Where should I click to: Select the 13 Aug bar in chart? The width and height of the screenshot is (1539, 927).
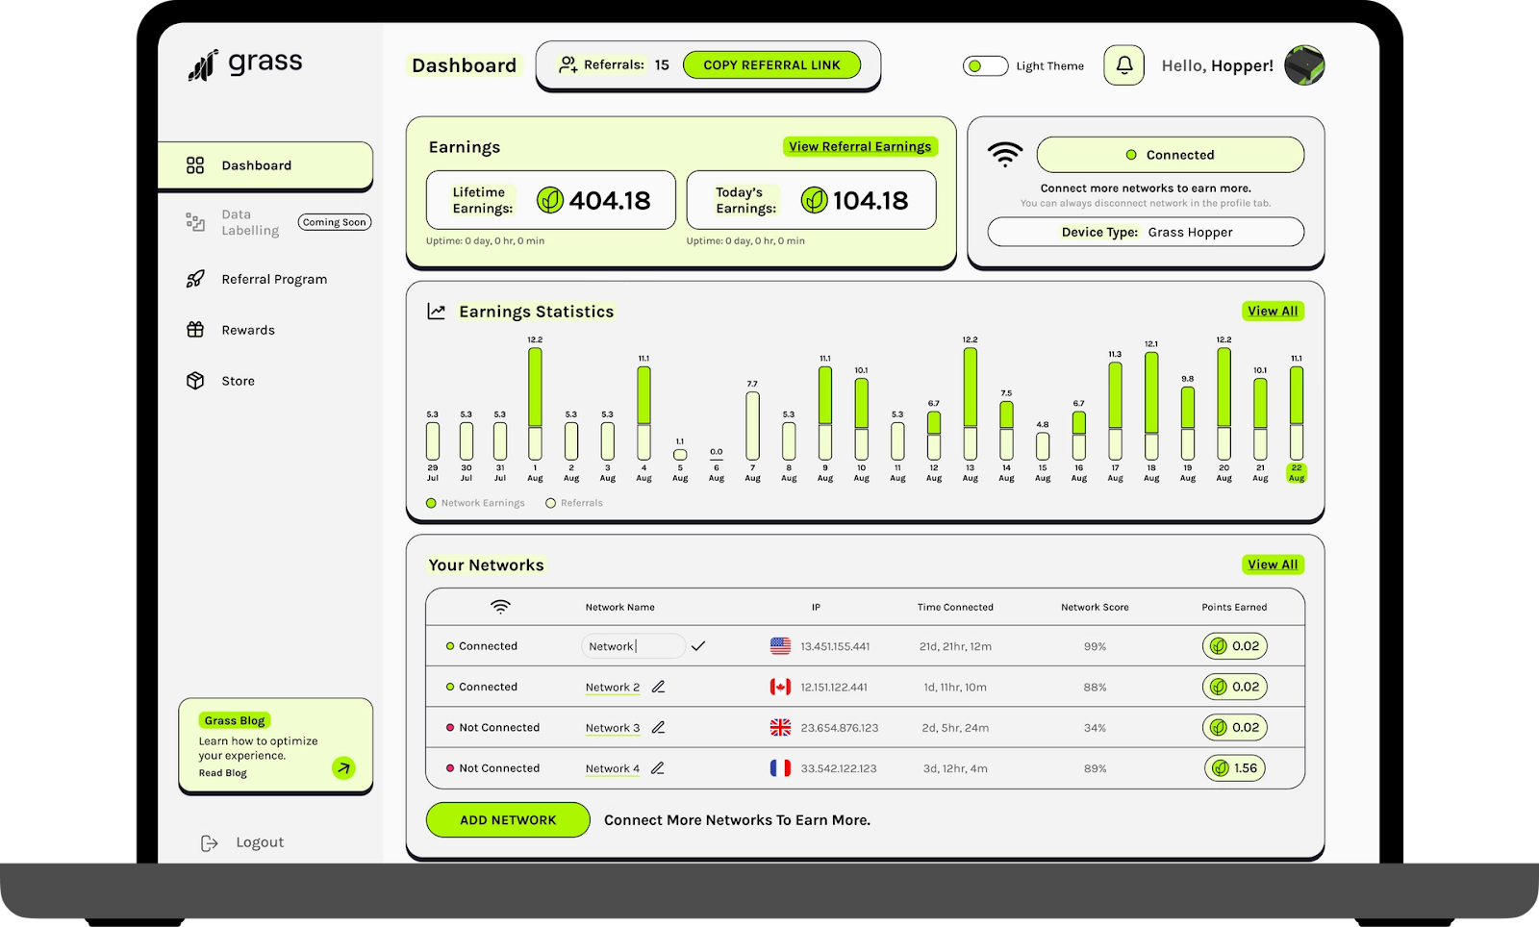pos(970,402)
